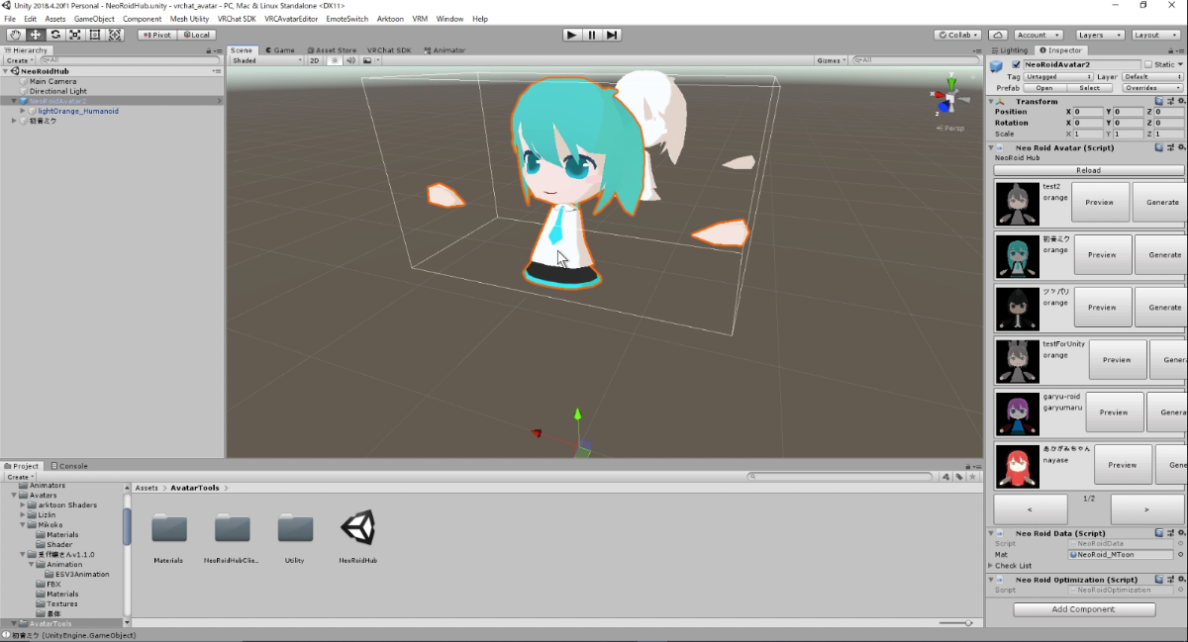Open the Layer dropdown showing Default
1188x642 pixels.
[1152, 76]
